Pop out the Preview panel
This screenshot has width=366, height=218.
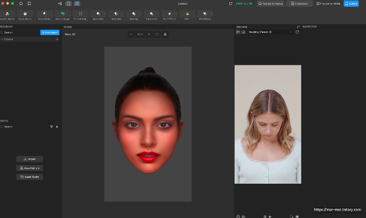pyautogui.click(x=298, y=27)
